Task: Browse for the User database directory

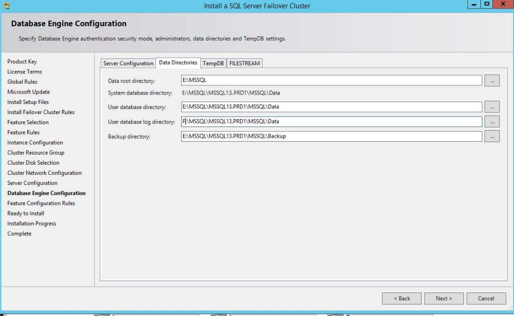Action: pyautogui.click(x=492, y=107)
